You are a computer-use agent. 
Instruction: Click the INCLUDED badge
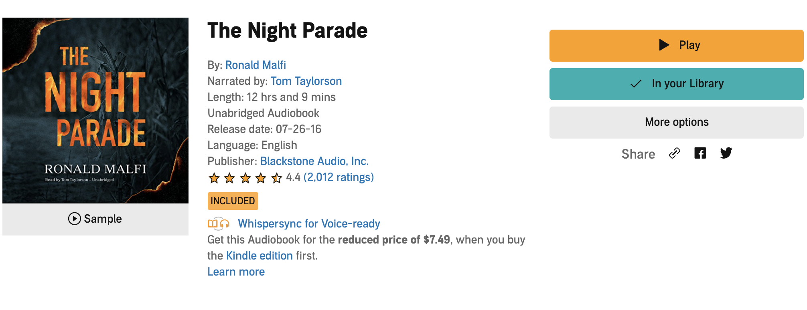(x=233, y=201)
